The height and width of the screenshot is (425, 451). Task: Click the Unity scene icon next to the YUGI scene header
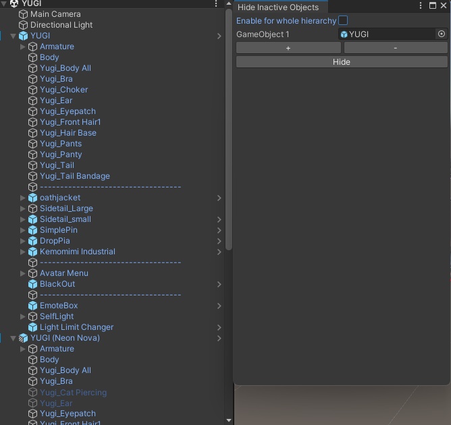14,3
